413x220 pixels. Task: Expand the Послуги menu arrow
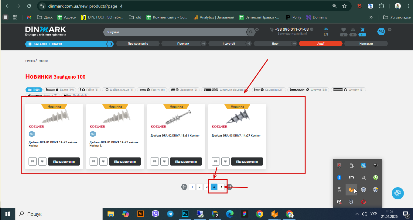(x=203, y=44)
